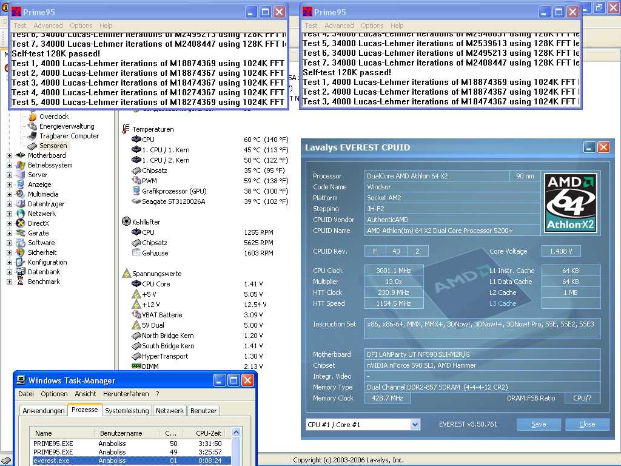
Task: Open Options menu in right Prime95
Action: point(372,25)
